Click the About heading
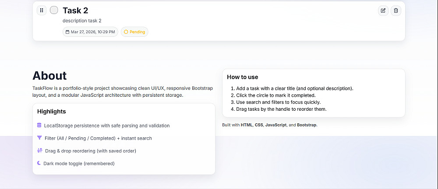438x189 pixels. tap(50, 76)
